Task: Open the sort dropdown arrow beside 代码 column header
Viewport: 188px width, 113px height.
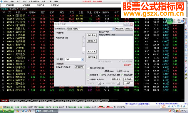Action: 3,12
